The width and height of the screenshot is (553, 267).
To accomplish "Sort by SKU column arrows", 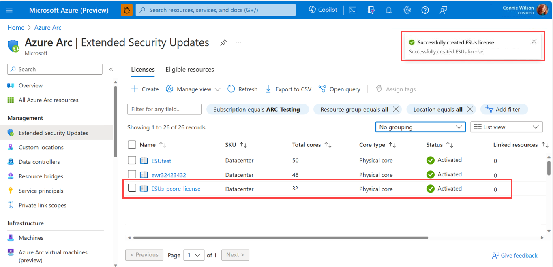I will [x=244, y=145].
